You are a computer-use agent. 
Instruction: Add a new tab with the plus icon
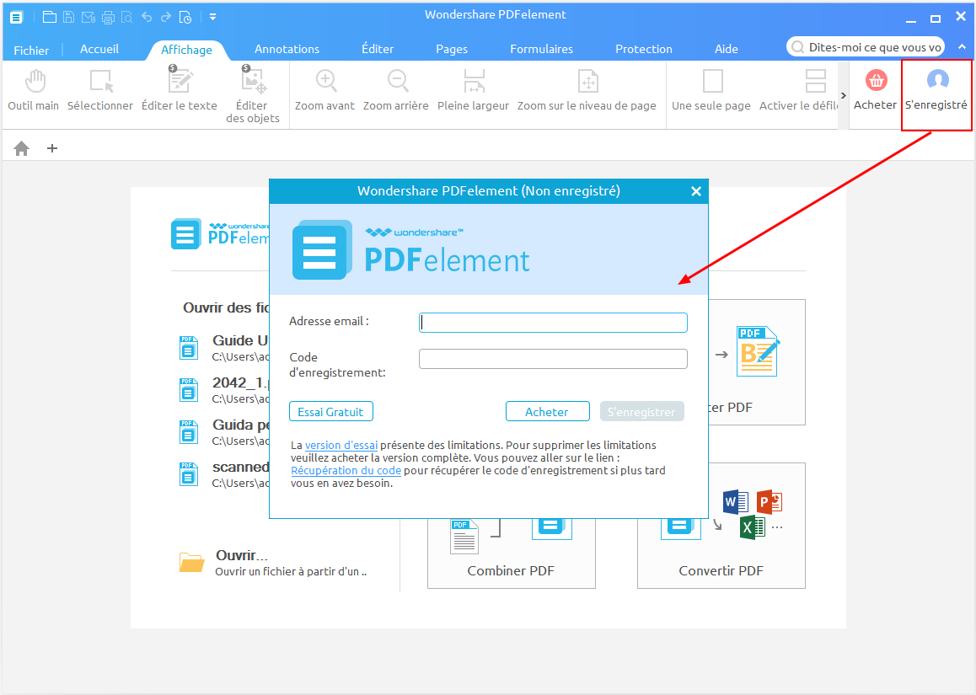(x=52, y=148)
